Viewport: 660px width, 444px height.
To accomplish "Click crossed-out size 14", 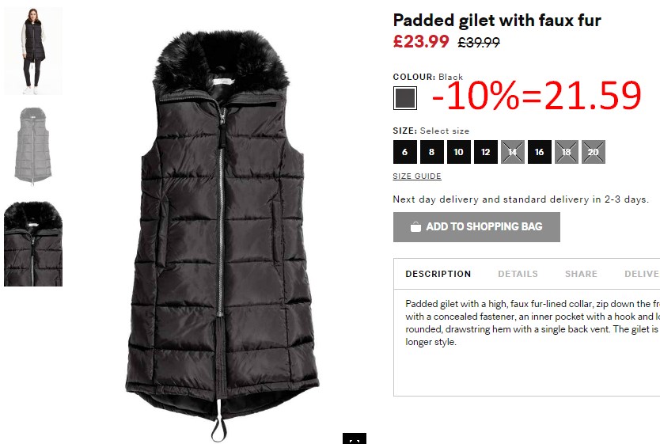I will (x=513, y=152).
